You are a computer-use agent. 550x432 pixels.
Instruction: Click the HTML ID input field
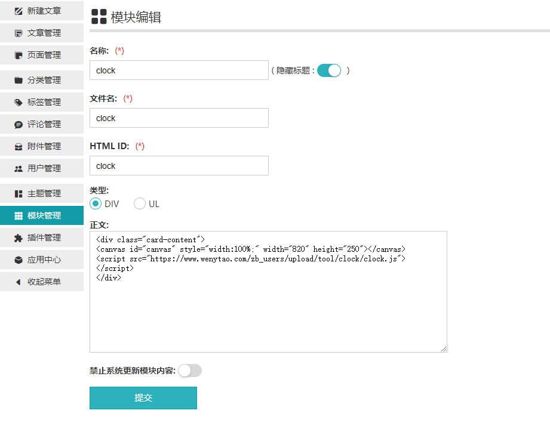pos(179,165)
